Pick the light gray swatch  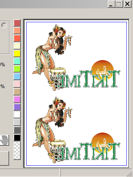click(x=17, y=122)
